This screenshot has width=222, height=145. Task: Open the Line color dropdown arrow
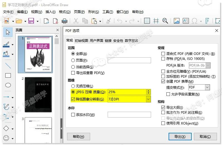tap(13, 45)
